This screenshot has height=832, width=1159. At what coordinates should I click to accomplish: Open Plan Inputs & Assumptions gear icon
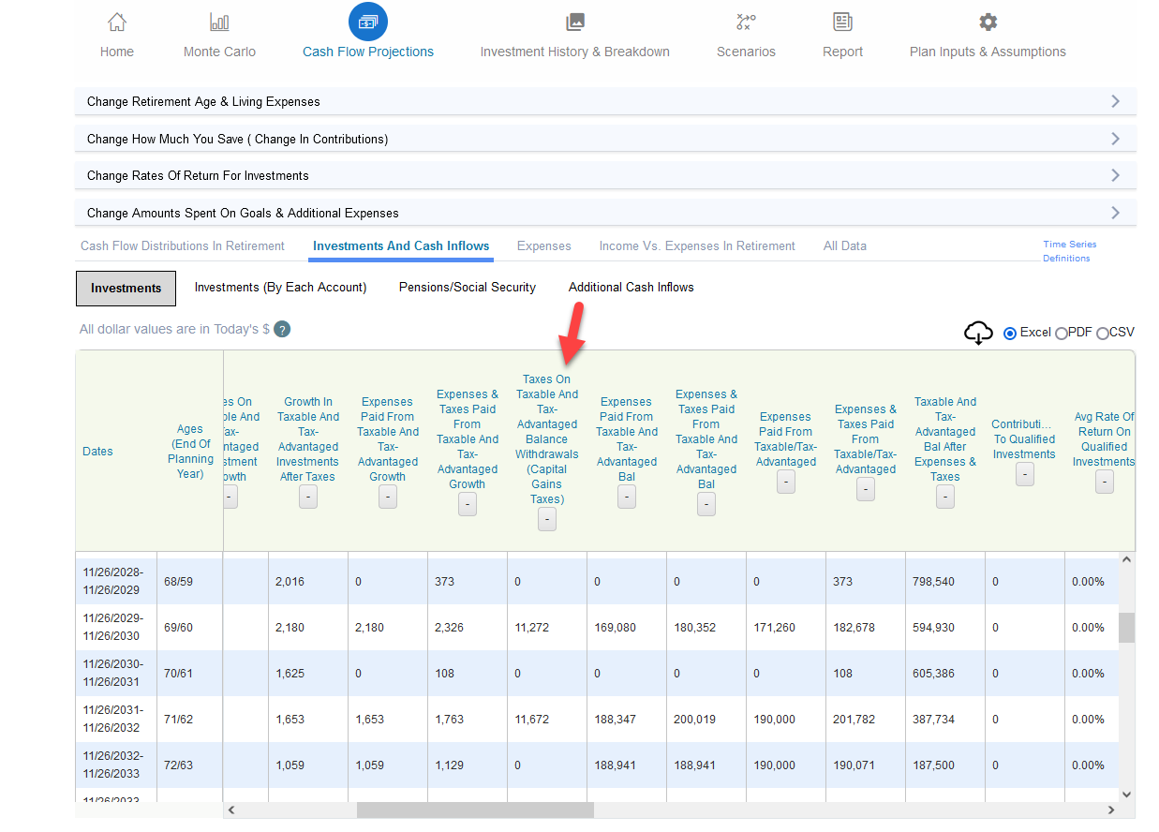[x=988, y=22]
